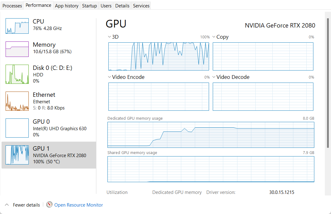This screenshot has height=214, width=331.
Task: Click the GPU 1 NVIDIA graph thumbnail
Action: 17,155
